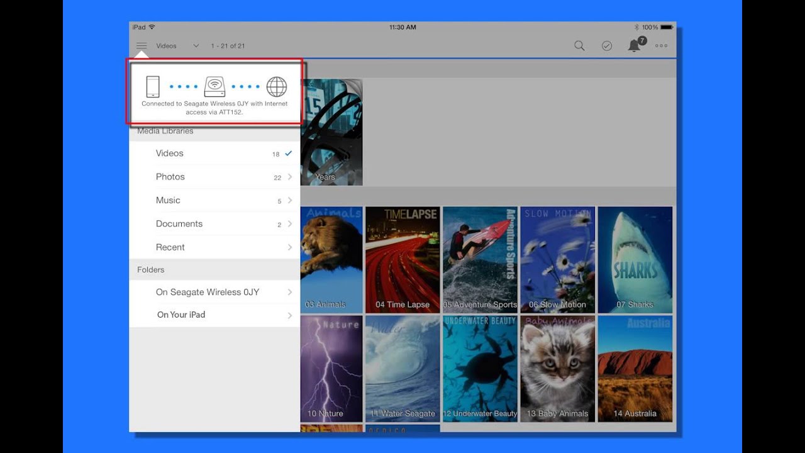Open the 10 Nature lightning video
Image resolution: width=805 pixels, height=453 pixels.
[331, 369]
